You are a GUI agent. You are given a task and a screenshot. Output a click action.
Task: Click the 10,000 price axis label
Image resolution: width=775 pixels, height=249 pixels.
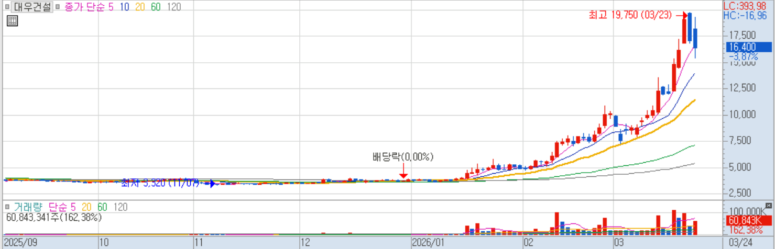743,115
